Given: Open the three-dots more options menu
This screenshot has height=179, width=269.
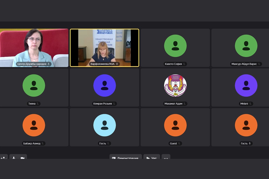Looking at the screenshot, I should [166, 158].
